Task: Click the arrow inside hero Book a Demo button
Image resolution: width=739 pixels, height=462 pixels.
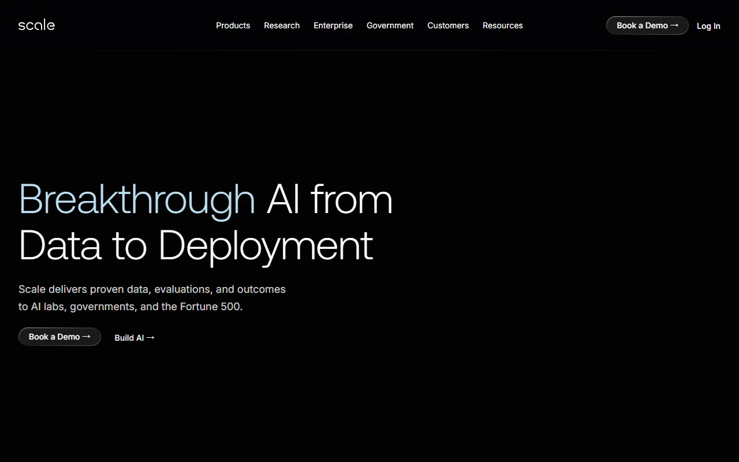Action: [87, 337]
